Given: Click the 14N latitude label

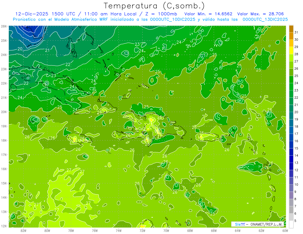Looking at the screenshot, I should coord(4,197).
